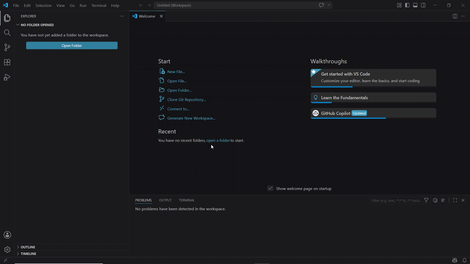Uncheck Show welcome page on startup
The image size is (470, 264).
point(271,188)
